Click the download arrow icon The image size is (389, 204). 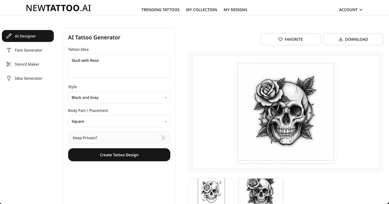click(x=341, y=39)
